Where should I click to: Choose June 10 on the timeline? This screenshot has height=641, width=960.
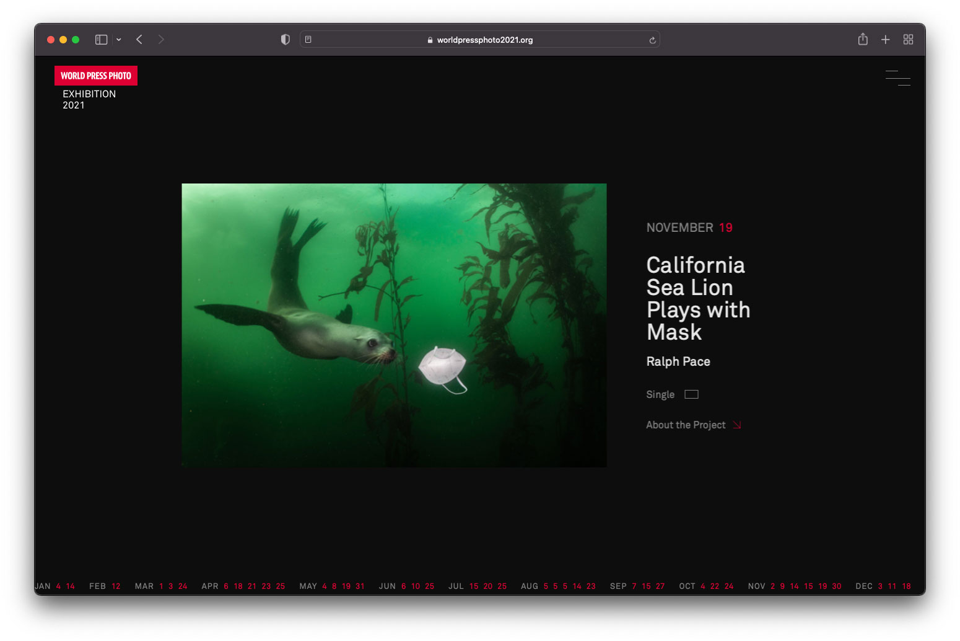pos(416,586)
